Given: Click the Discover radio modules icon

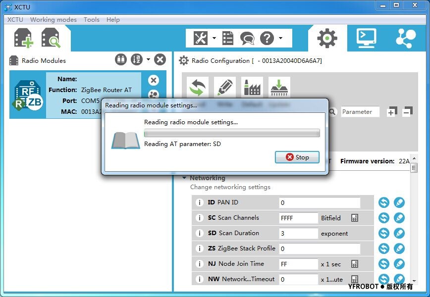Looking at the screenshot, I should pyautogui.click(x=51, y=38).
